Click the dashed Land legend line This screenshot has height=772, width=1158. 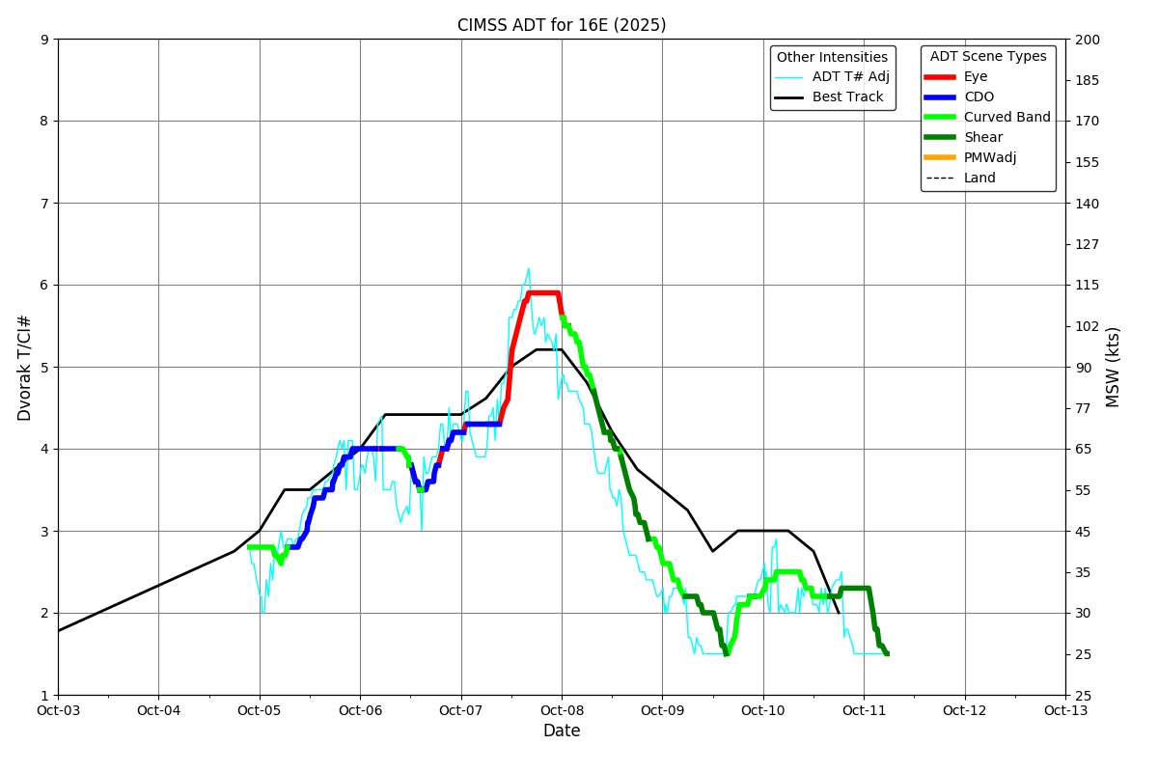939,179
